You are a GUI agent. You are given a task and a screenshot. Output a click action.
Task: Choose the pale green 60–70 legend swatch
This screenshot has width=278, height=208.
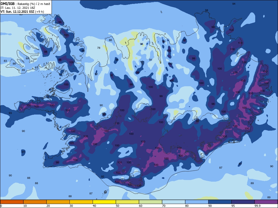pyautogui.click(x=150, y=202)
